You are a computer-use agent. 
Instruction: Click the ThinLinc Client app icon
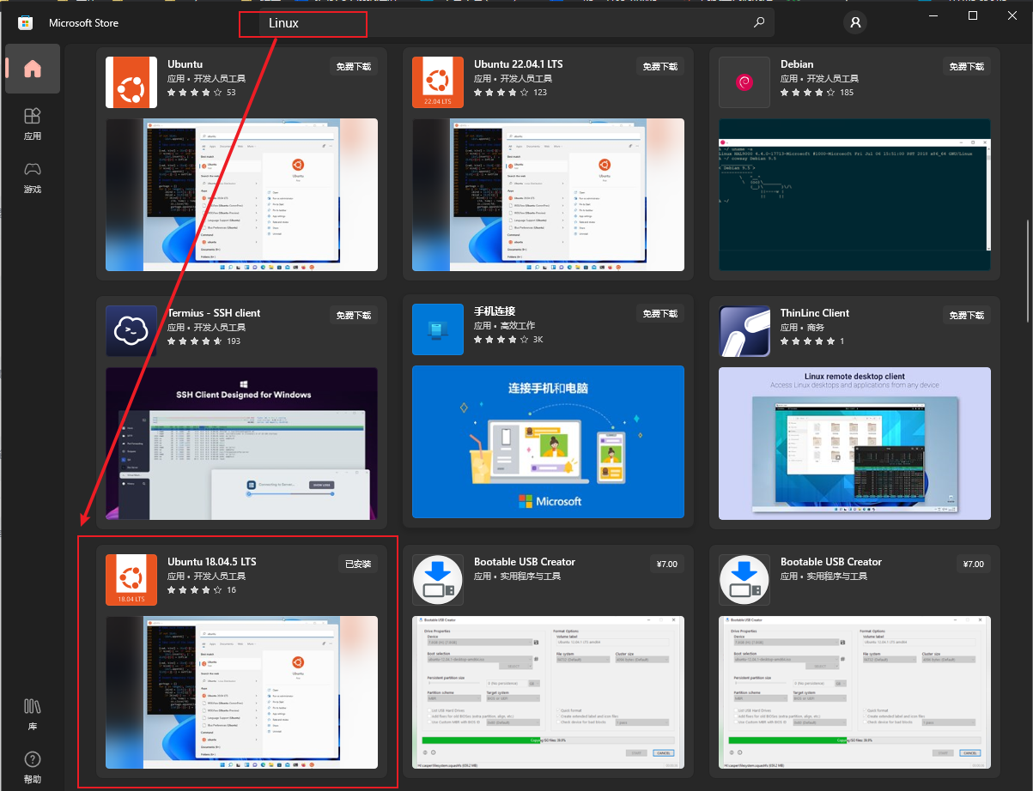pos(744,331)
